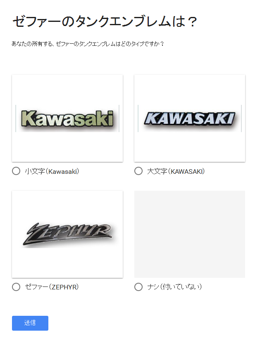Click the green lowercase Kawasaki emblem image
Viewport: 260px width, 348px height.
[x=67, y=118]
